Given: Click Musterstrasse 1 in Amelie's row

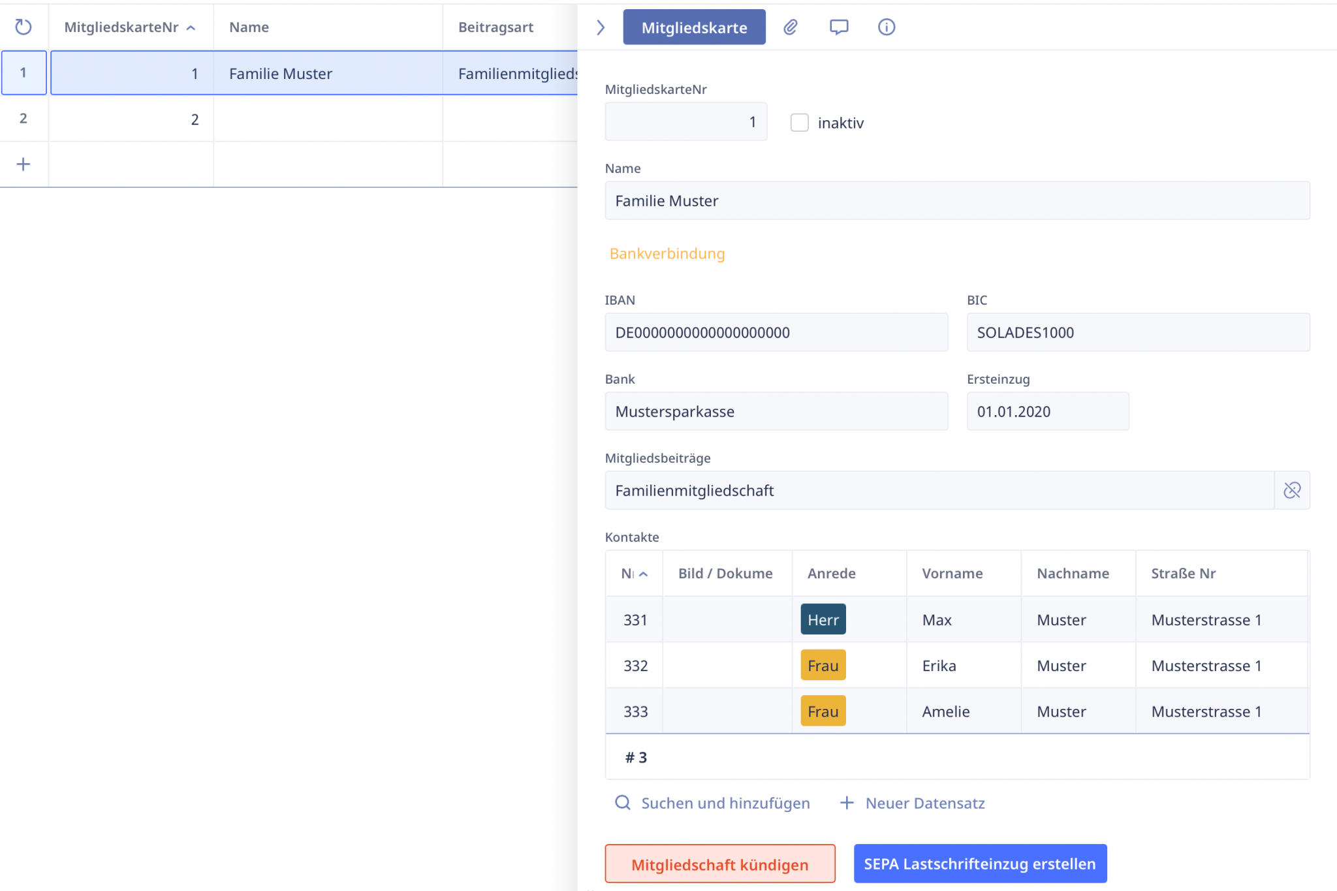Looking at the screenshot, I should 1222,711.
